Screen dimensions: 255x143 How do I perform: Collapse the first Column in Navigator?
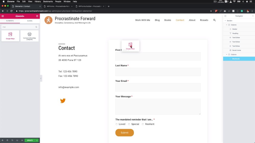(x=226, y=25)
